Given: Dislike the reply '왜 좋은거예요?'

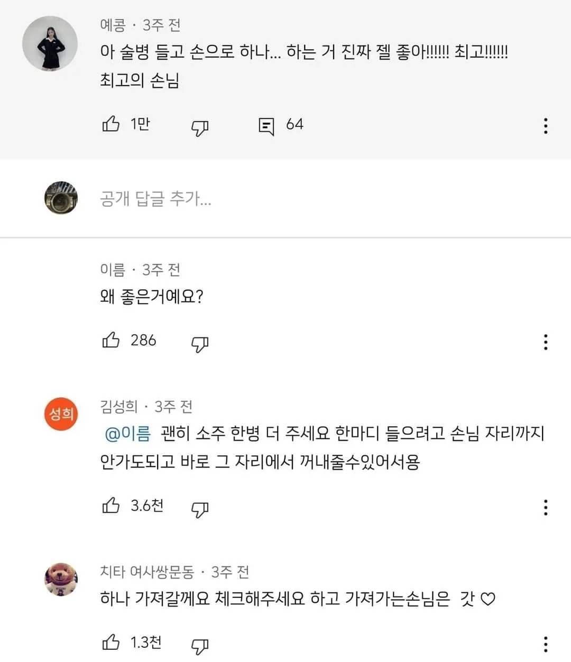Looking at the screenshot, I should [x=199, y=344].
